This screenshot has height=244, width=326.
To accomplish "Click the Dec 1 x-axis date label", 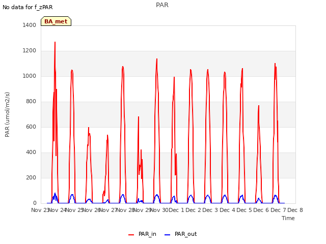I will click(x=176, y=210).
